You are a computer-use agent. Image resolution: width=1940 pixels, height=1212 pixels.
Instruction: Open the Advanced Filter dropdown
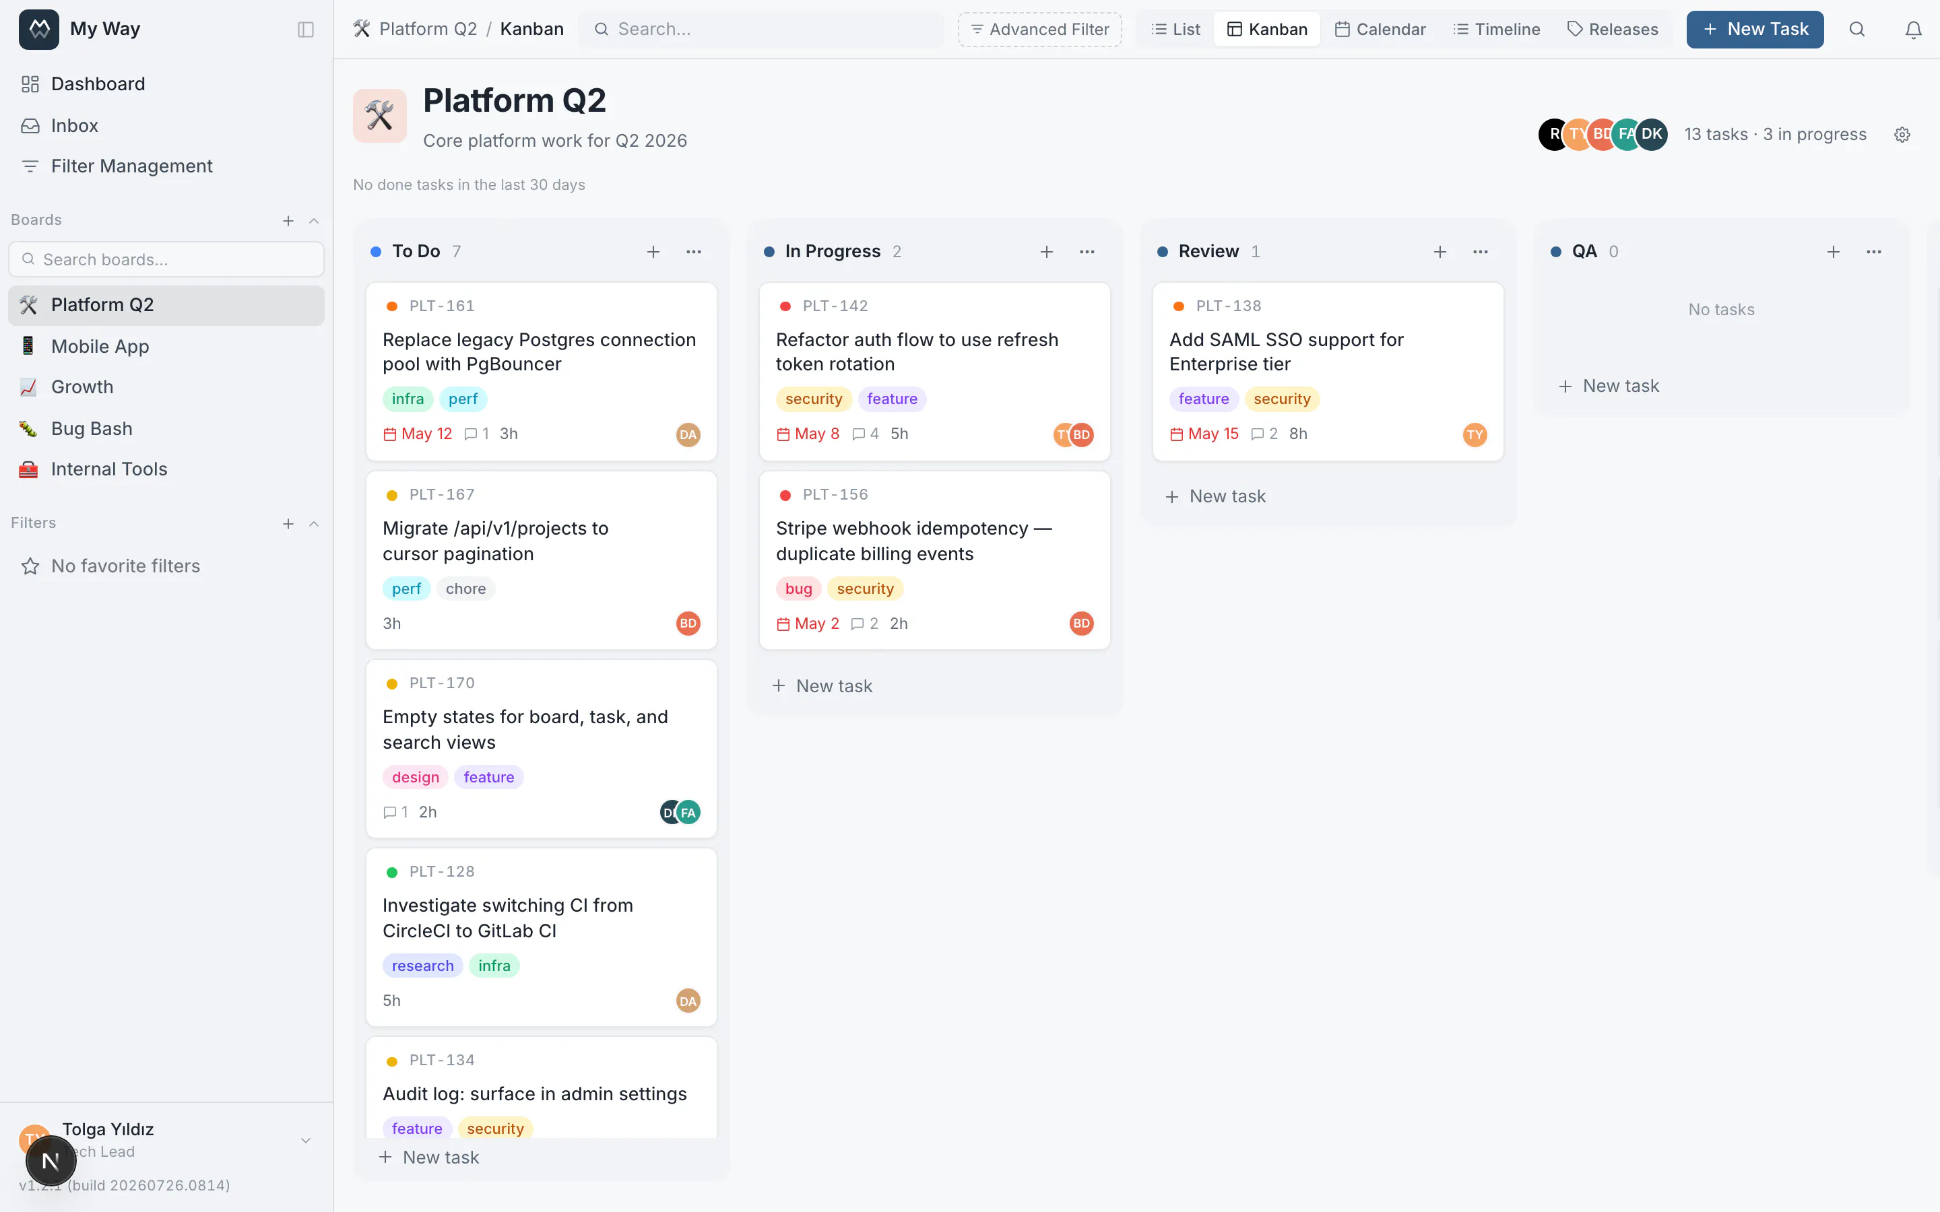(1040, 30)
